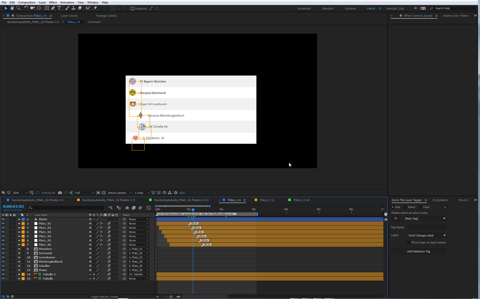Click the orange label swatch of Platz_02
The width and height of the screenshot is (480, 299).
(23, 228)
